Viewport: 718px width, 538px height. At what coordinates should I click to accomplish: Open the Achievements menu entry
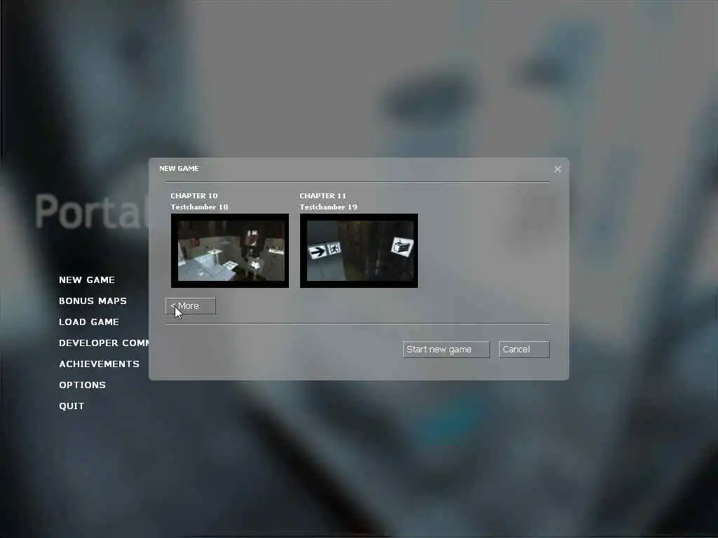coord(99,364)
